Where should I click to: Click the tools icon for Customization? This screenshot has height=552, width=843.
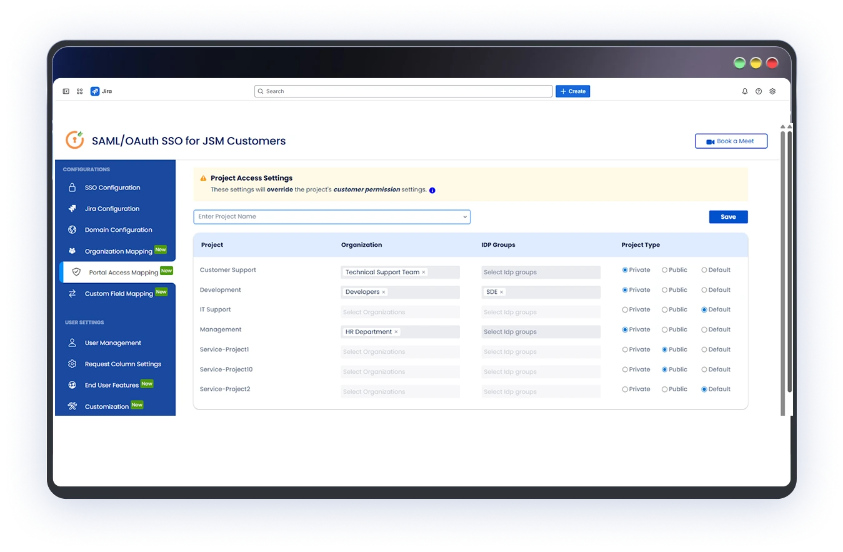click(72, 406)
